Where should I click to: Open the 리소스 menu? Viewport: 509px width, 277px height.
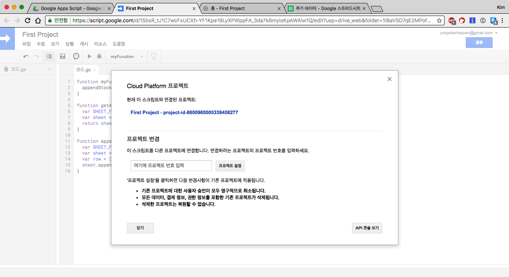pos(100,44)
